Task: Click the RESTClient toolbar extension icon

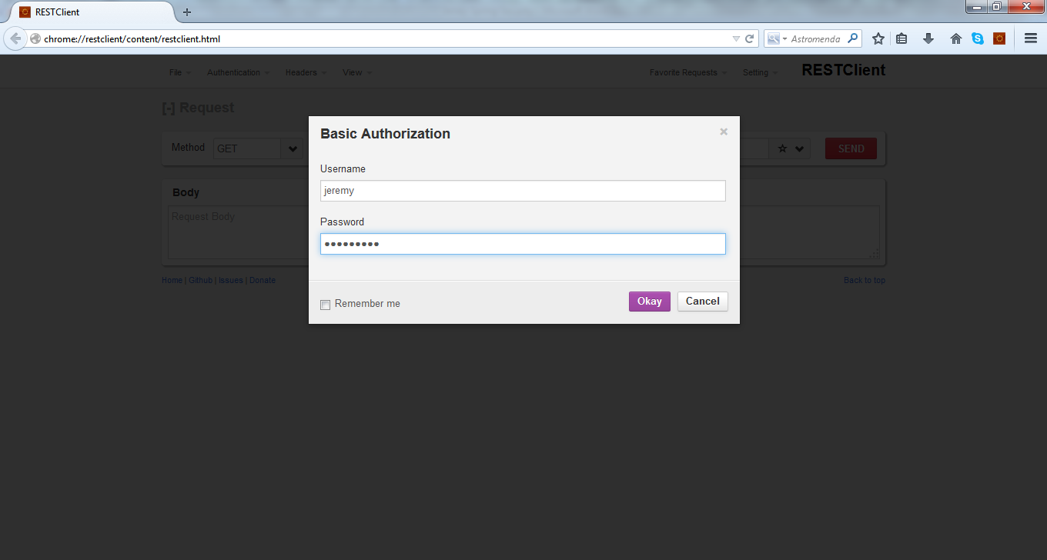Action: pyautogui.click(x=999, y=38)
